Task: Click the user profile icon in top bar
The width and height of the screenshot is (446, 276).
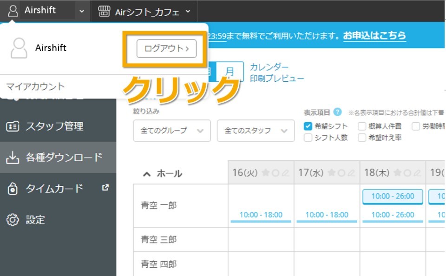Action: coord(13,11)
